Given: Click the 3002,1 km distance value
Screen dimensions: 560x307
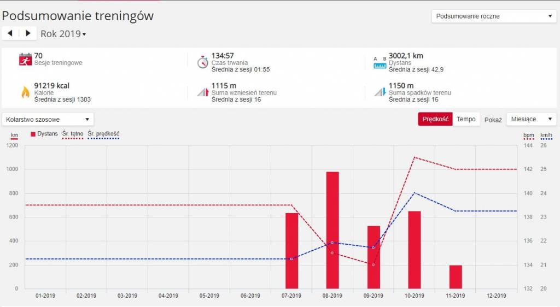Looking at the screenshot, I should 406,56.
